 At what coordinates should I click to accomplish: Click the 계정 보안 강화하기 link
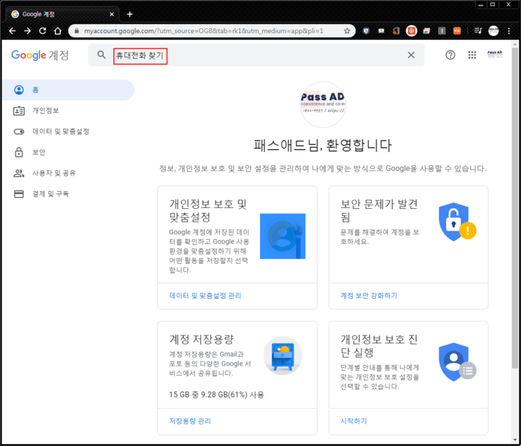[x=368, y=295]
